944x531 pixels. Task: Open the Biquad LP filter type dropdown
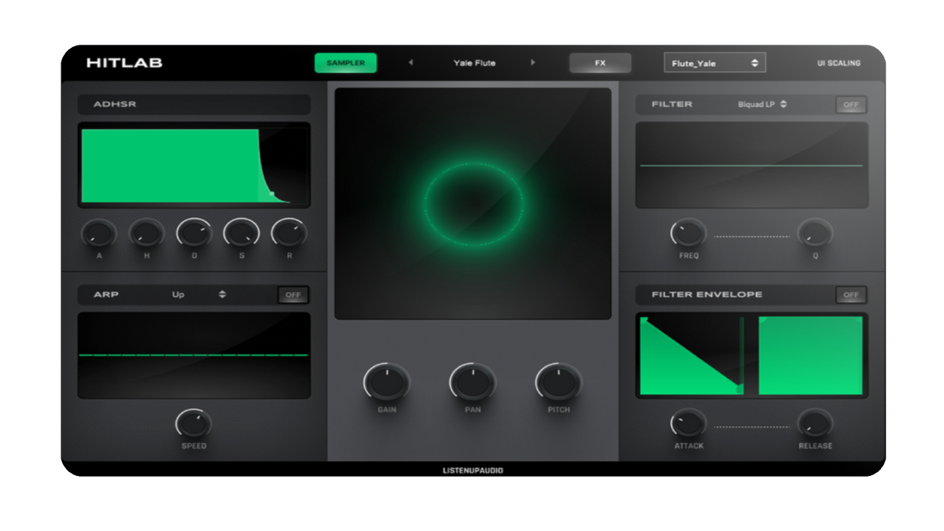tap(762, 104)
